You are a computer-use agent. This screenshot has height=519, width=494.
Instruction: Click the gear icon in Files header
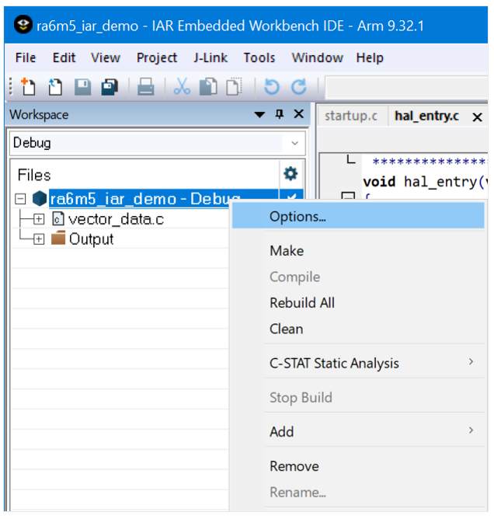click(x=290, y=174)
